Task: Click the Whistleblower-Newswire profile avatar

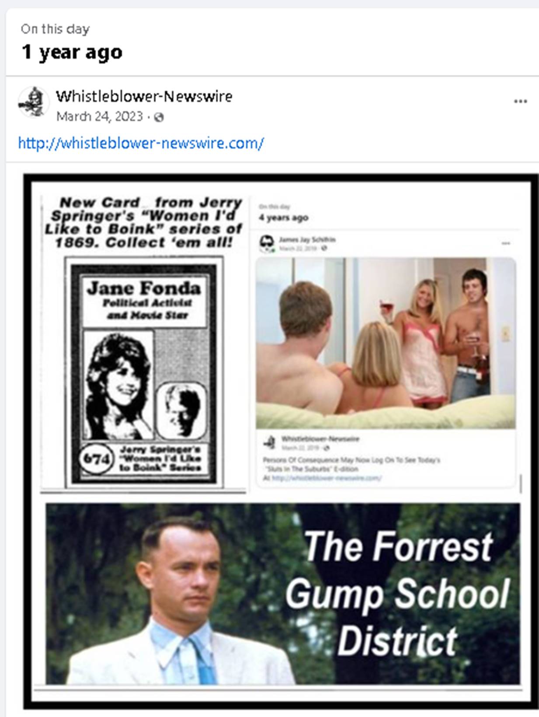Action: pos(34,102)
